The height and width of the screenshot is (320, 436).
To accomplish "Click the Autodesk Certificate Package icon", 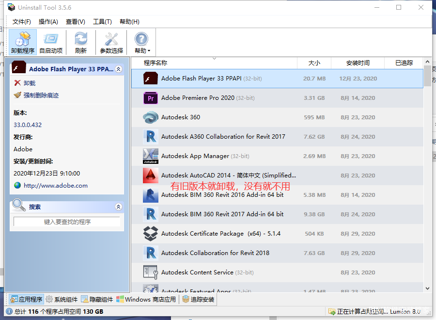I will [x=151, y=234].
